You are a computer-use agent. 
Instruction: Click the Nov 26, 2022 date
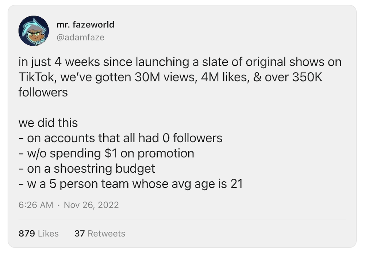click(91, 205)
